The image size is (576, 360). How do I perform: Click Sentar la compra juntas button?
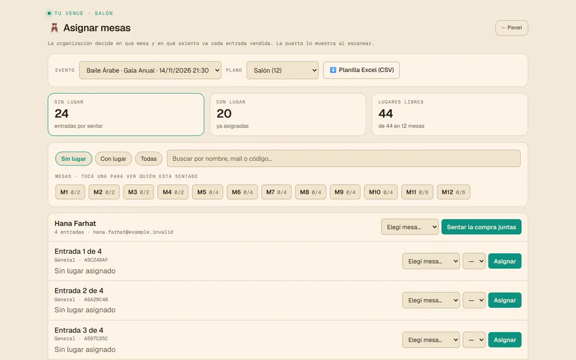pyautogui.click(x=481, y=227)
